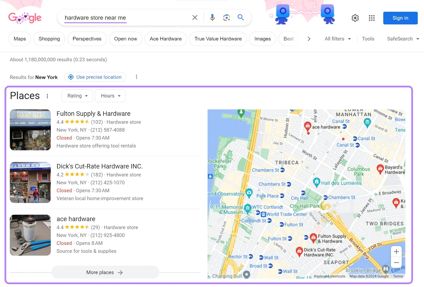Screen dimensions: 424x287
Task: Zoom in on the map
Action: click(396, 252)
